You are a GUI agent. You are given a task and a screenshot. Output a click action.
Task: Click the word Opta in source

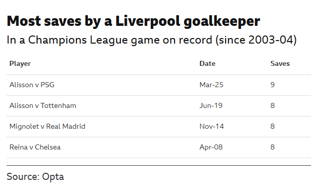click(53, 177)
